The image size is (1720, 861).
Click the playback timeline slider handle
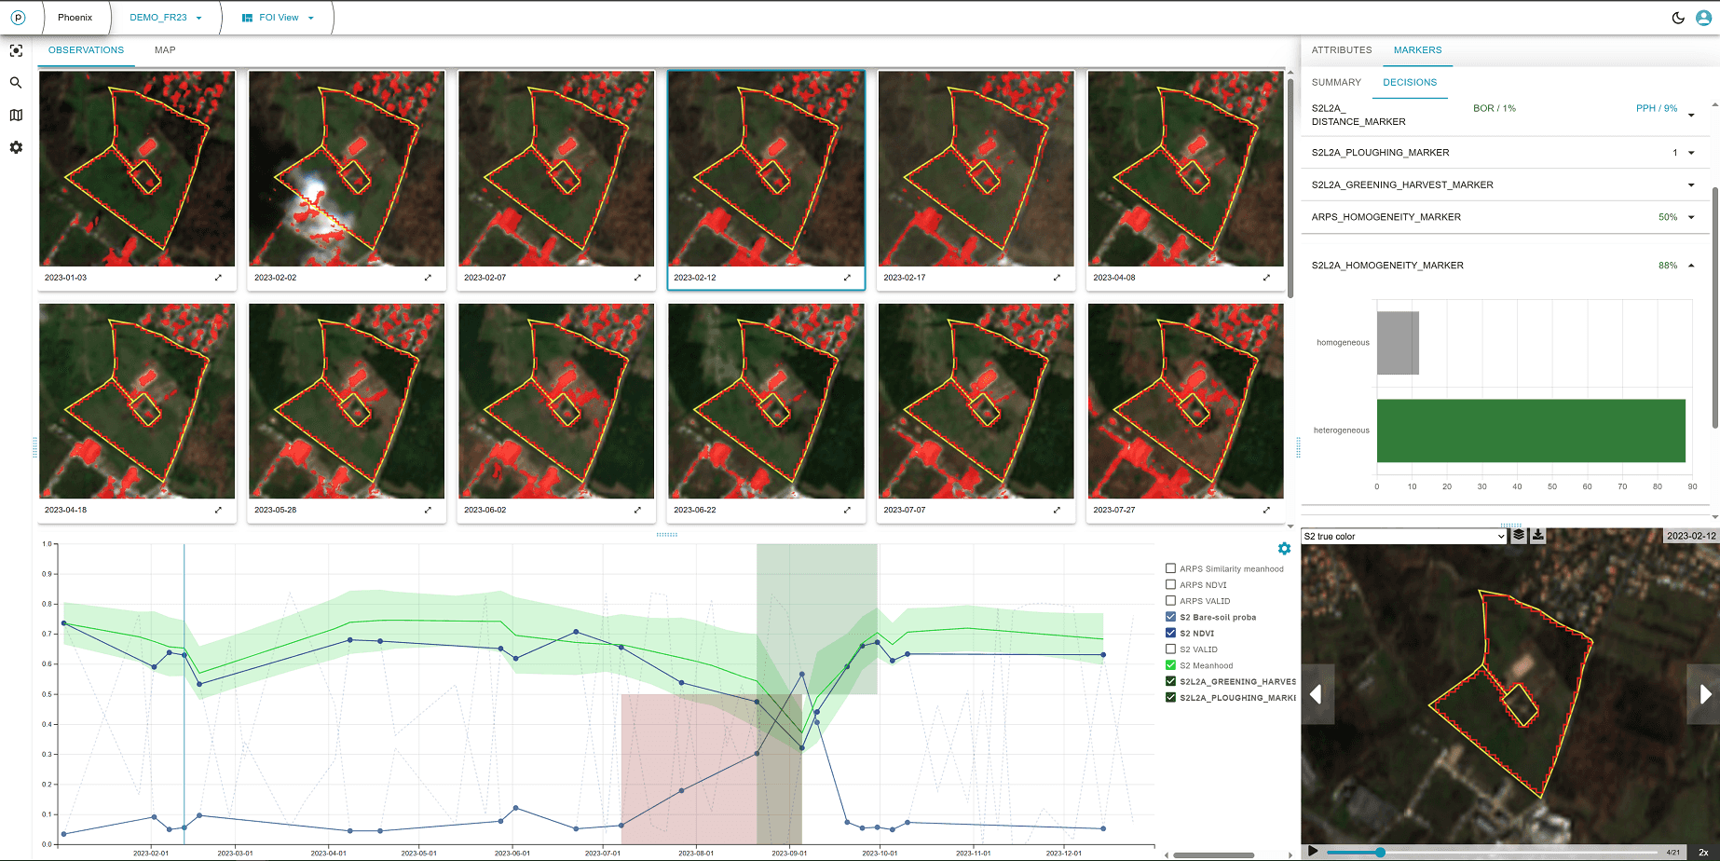click(1380, 852)
